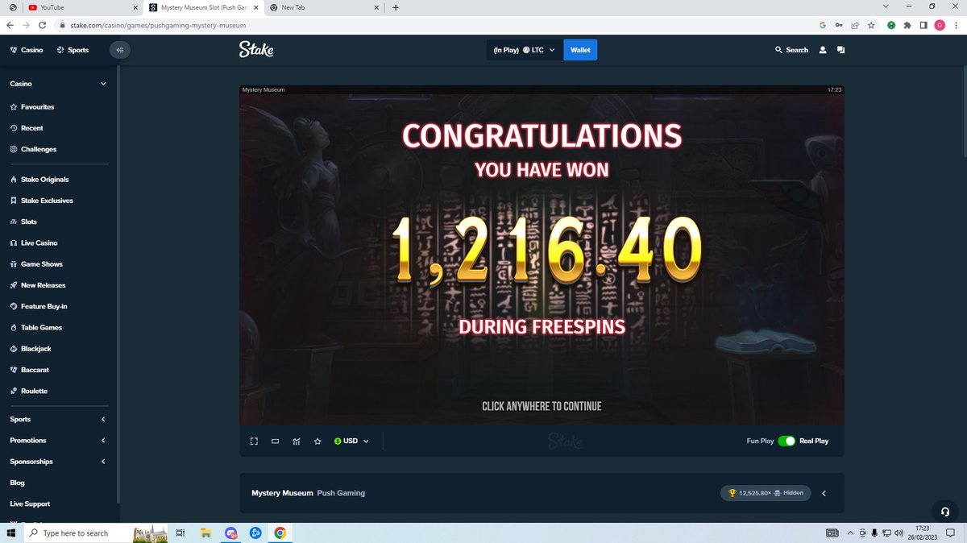Switch to Sports section tab
Screen dimensions: 967x543
point(73,50)
